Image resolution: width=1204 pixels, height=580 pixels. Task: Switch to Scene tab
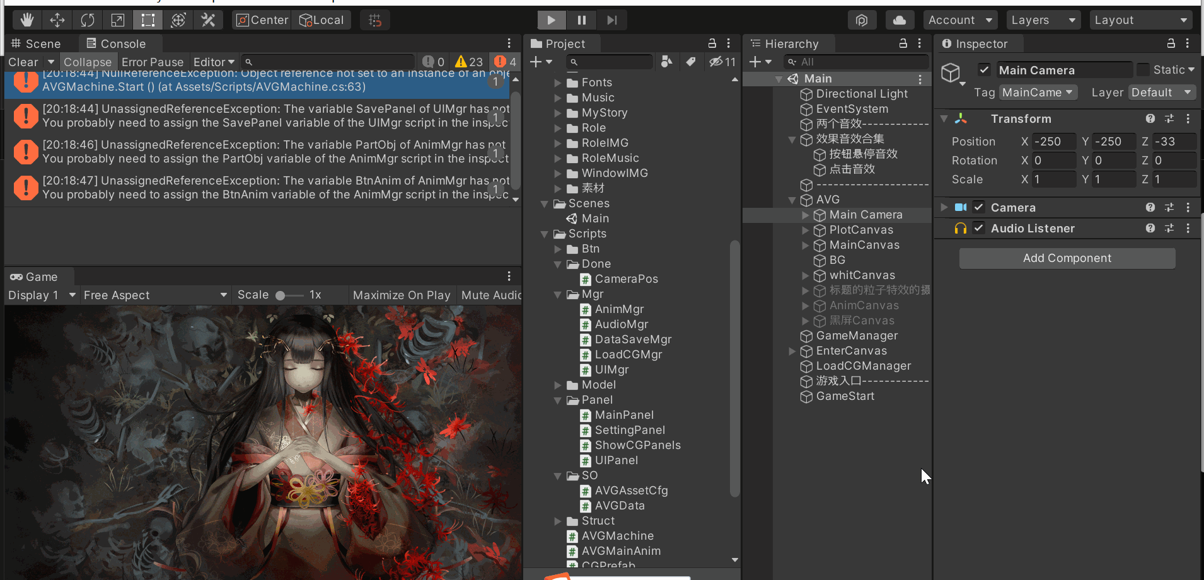(x=37, y=43)
